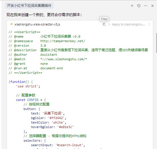This screenshot has height=149, width=157.
Task: Click the 'use strict' statement
Action: click(x=28, y=86)
